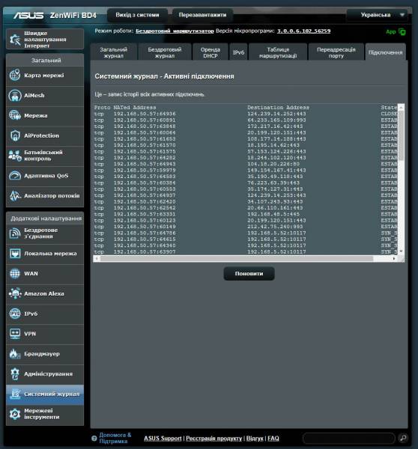Click the footer search input field

tap(349, 438)
